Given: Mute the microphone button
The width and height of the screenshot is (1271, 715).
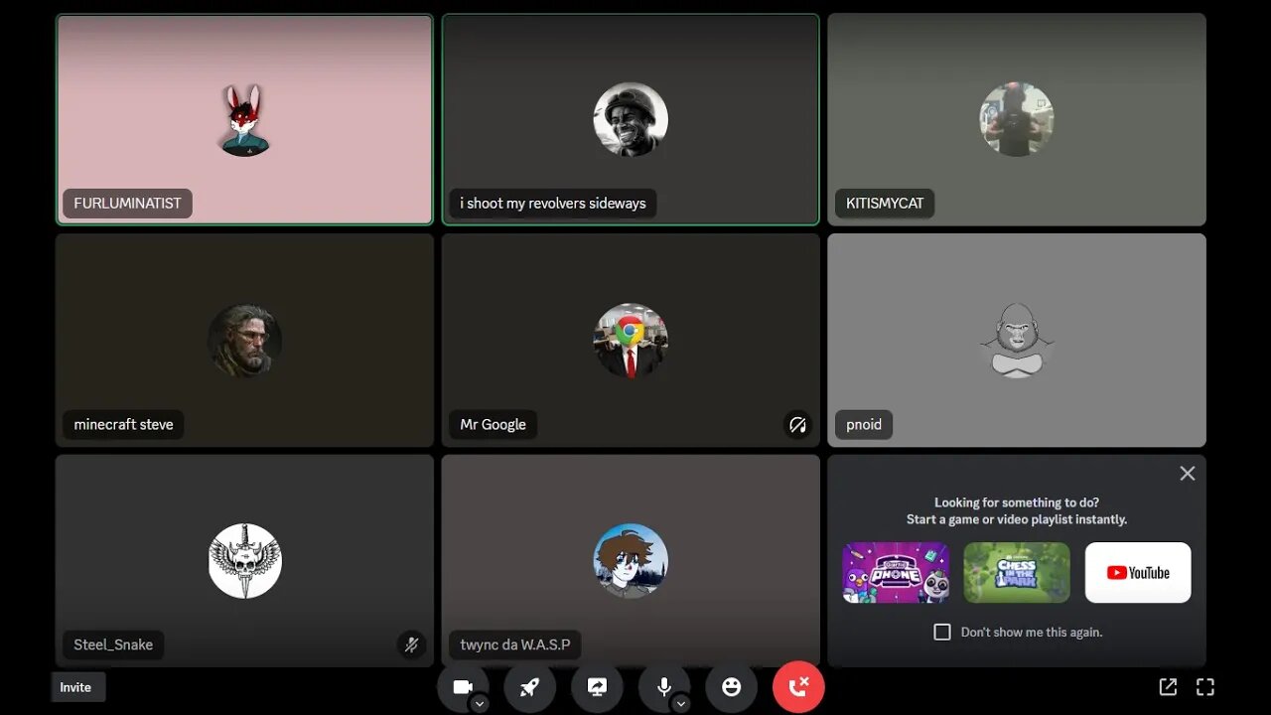Looking at the screenshot, I should tap(664, 687).
